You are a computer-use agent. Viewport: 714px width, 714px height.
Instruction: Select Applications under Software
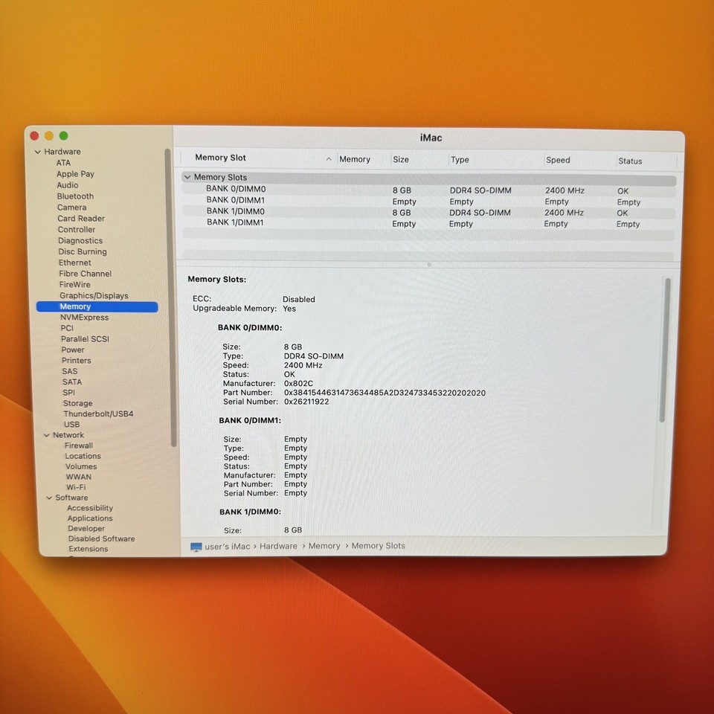90,518
